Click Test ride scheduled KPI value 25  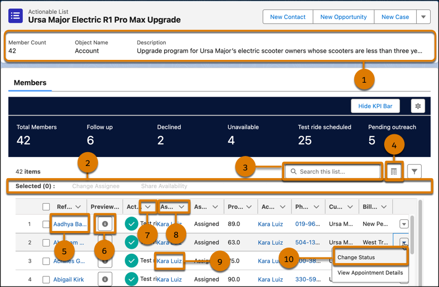tap(305, 140)
